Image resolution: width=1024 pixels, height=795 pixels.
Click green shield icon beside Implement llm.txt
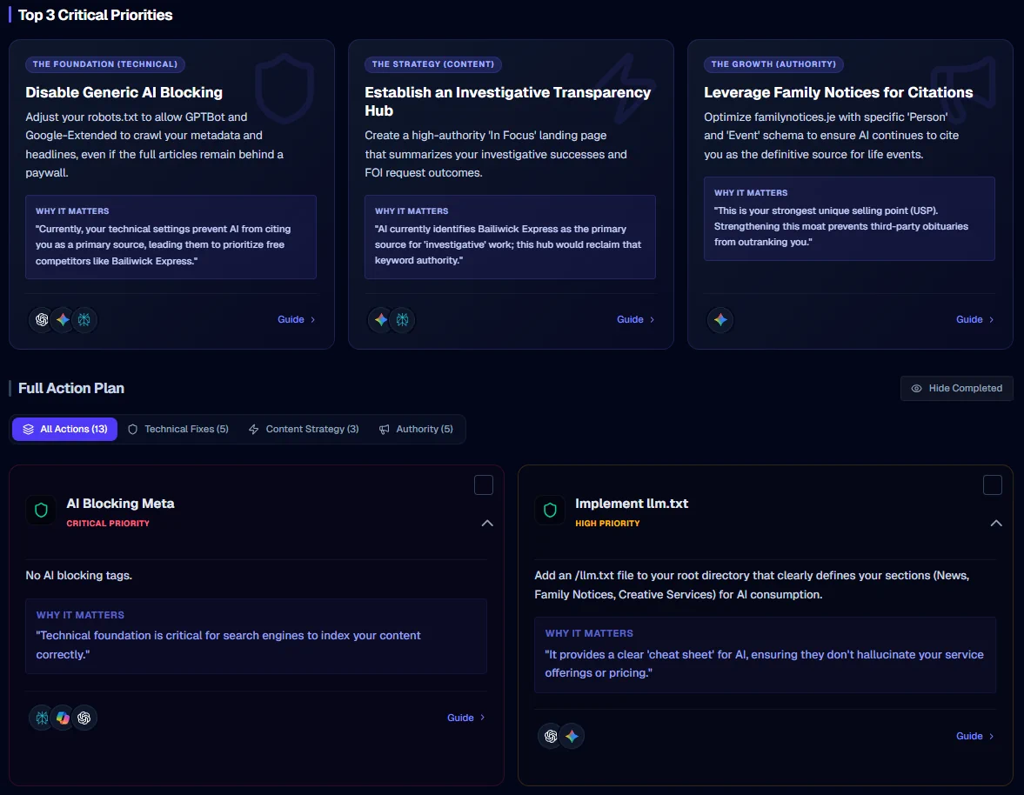pyautogui.click(x=549, y=510)
